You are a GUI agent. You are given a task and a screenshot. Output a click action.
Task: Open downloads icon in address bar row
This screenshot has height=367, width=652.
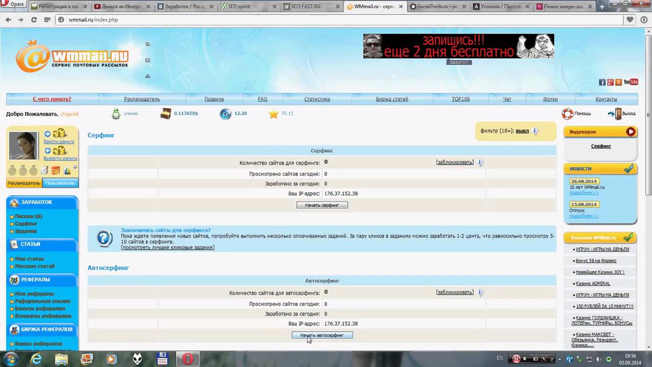(x=644, y=19)
